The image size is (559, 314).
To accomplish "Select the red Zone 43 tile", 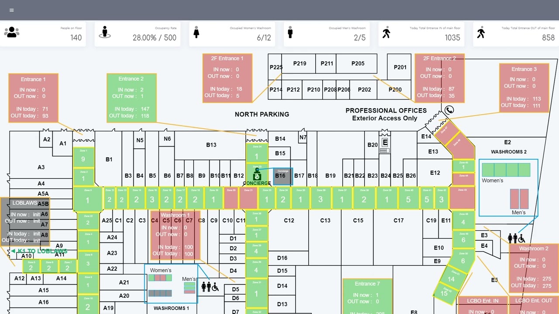I will pos(462,198).
